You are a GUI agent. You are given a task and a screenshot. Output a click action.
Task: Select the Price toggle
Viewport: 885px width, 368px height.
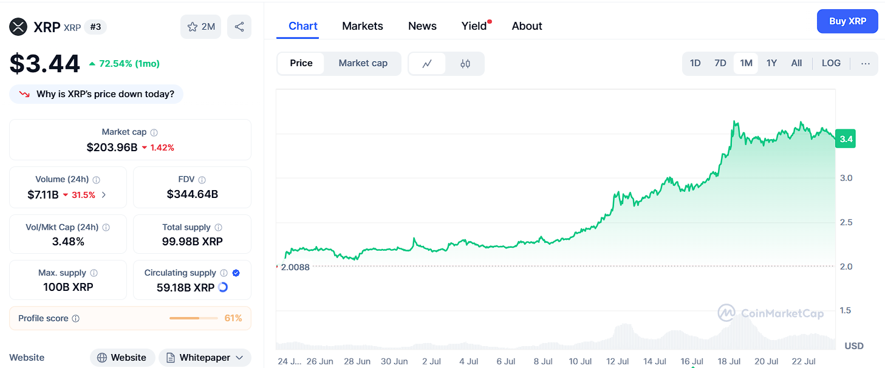[x=301, y=64]
